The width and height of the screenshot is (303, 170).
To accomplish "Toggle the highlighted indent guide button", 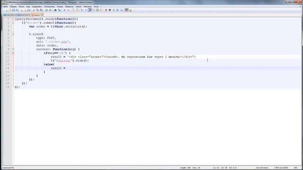I will 89,10.
